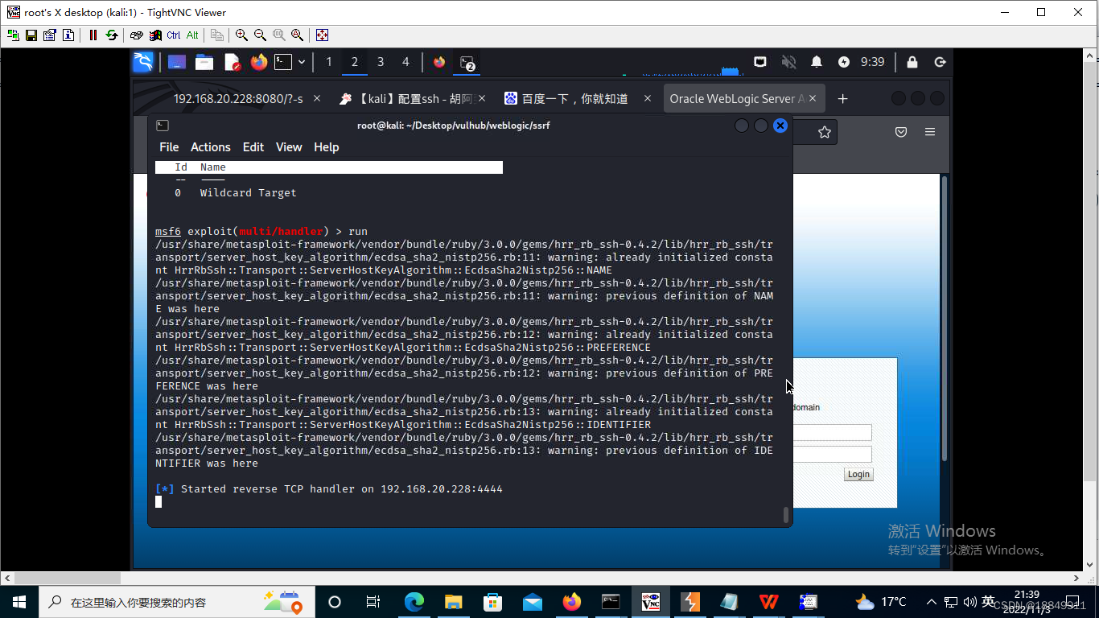Image resolution: width=1099 pixels, height=618 pixels.
Task: Switch to Kali workspace 4
Action: pyautogui.click(x=405, y=62)
